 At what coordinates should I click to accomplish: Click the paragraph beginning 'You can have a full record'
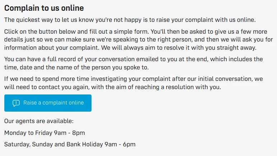pyautogui.click(x=133, y=63)
